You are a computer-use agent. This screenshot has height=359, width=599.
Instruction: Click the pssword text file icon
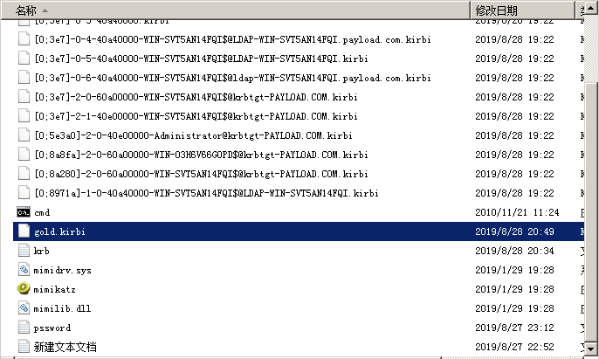pos(24,328)
